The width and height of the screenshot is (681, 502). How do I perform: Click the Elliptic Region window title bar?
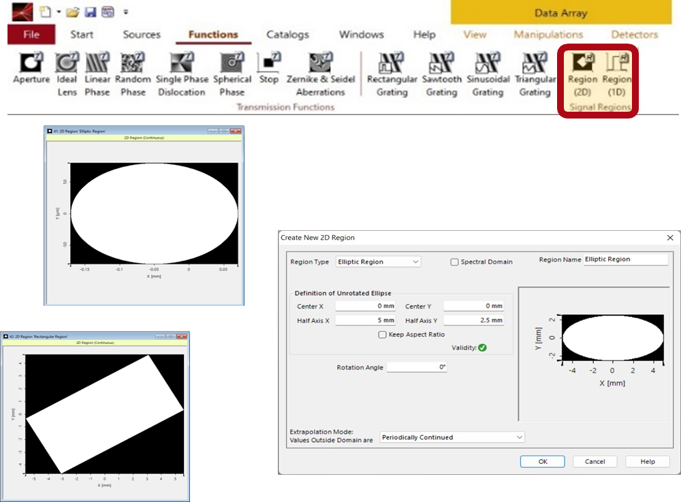pos(144,131)
